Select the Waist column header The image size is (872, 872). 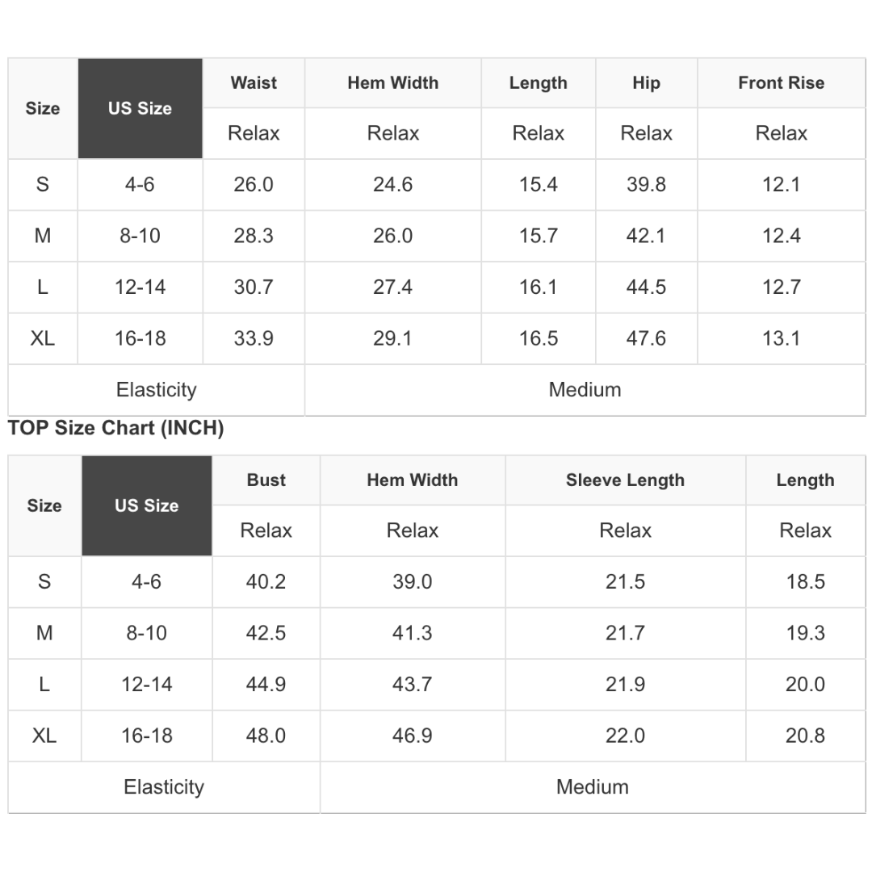click(254, 83)
